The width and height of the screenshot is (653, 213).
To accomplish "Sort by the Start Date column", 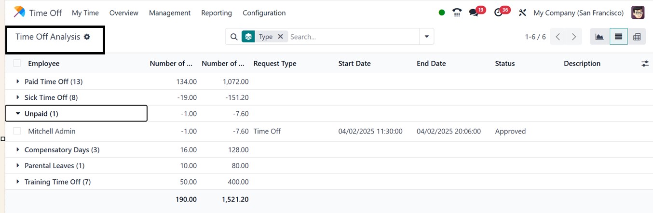I will click(354, 64).
